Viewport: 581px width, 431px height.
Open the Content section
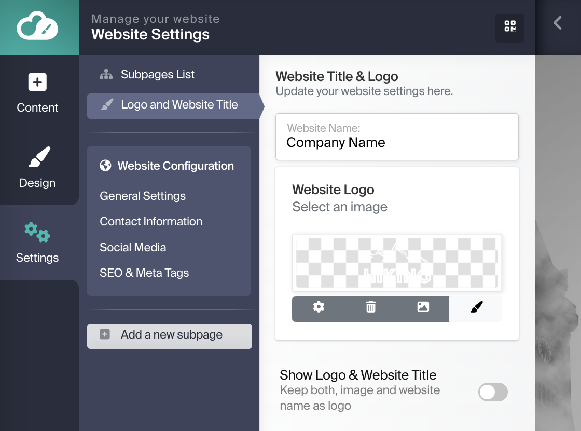(37, 93)
